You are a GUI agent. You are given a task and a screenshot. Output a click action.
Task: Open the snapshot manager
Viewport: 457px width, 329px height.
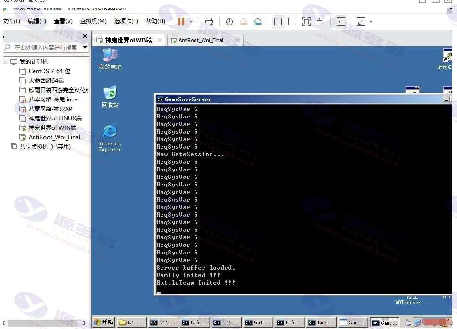point(258,22)
